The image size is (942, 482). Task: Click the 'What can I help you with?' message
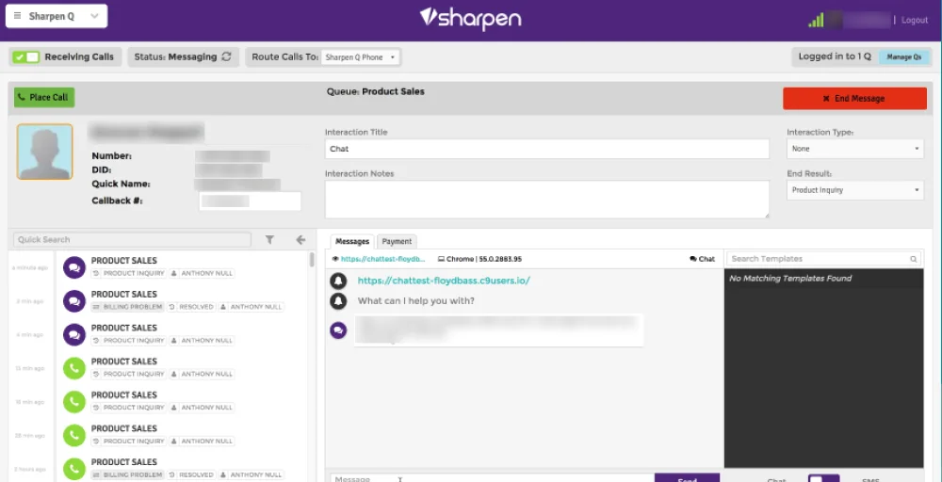[x=415, y=300]
